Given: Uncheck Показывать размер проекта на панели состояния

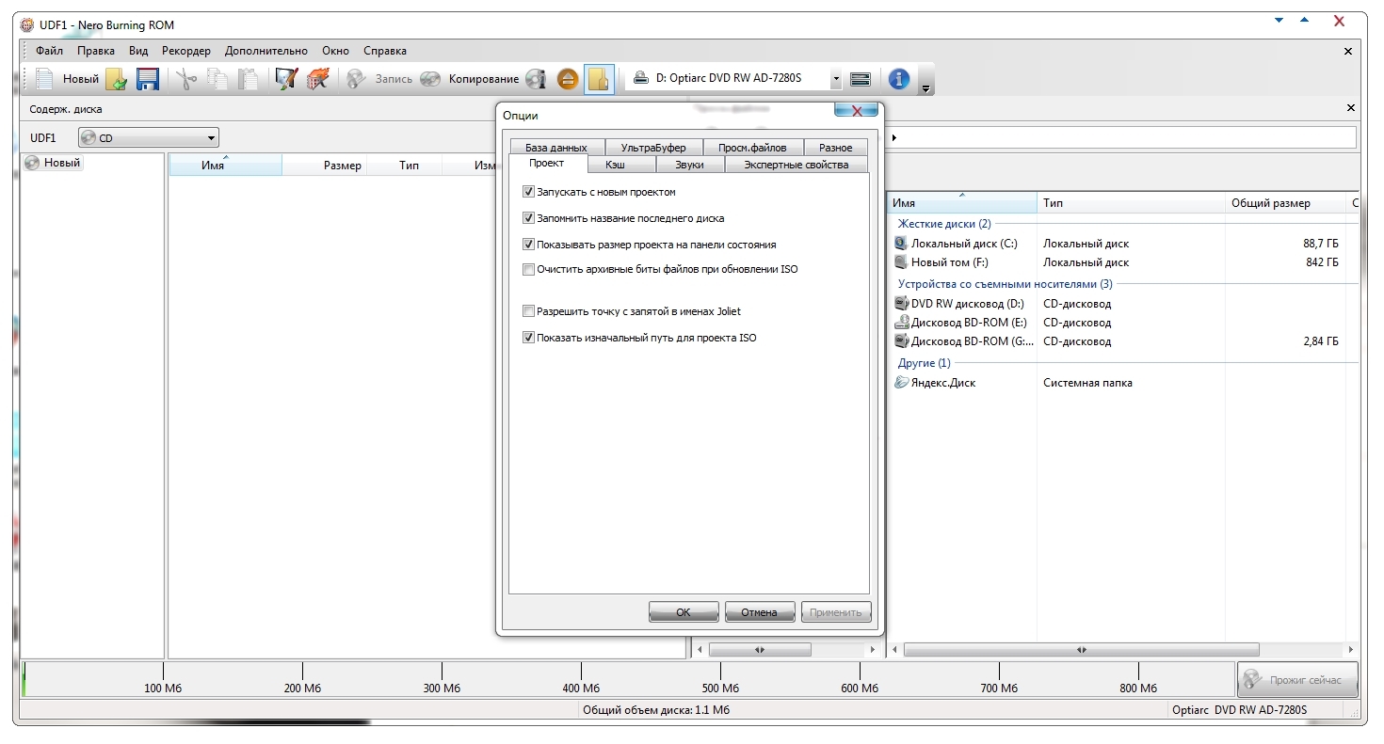Looking at the screenshot, I should click(x=528, y=245).
